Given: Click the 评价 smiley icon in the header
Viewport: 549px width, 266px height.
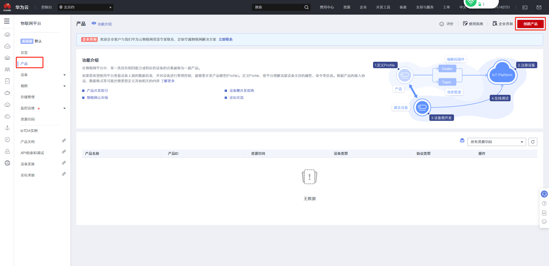Looking at the screenshot, I should click(442, 24).
